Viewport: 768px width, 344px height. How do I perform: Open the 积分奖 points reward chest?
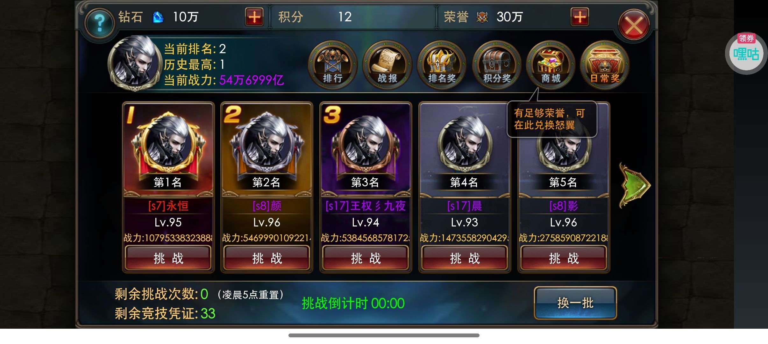(x=496, y=65)
